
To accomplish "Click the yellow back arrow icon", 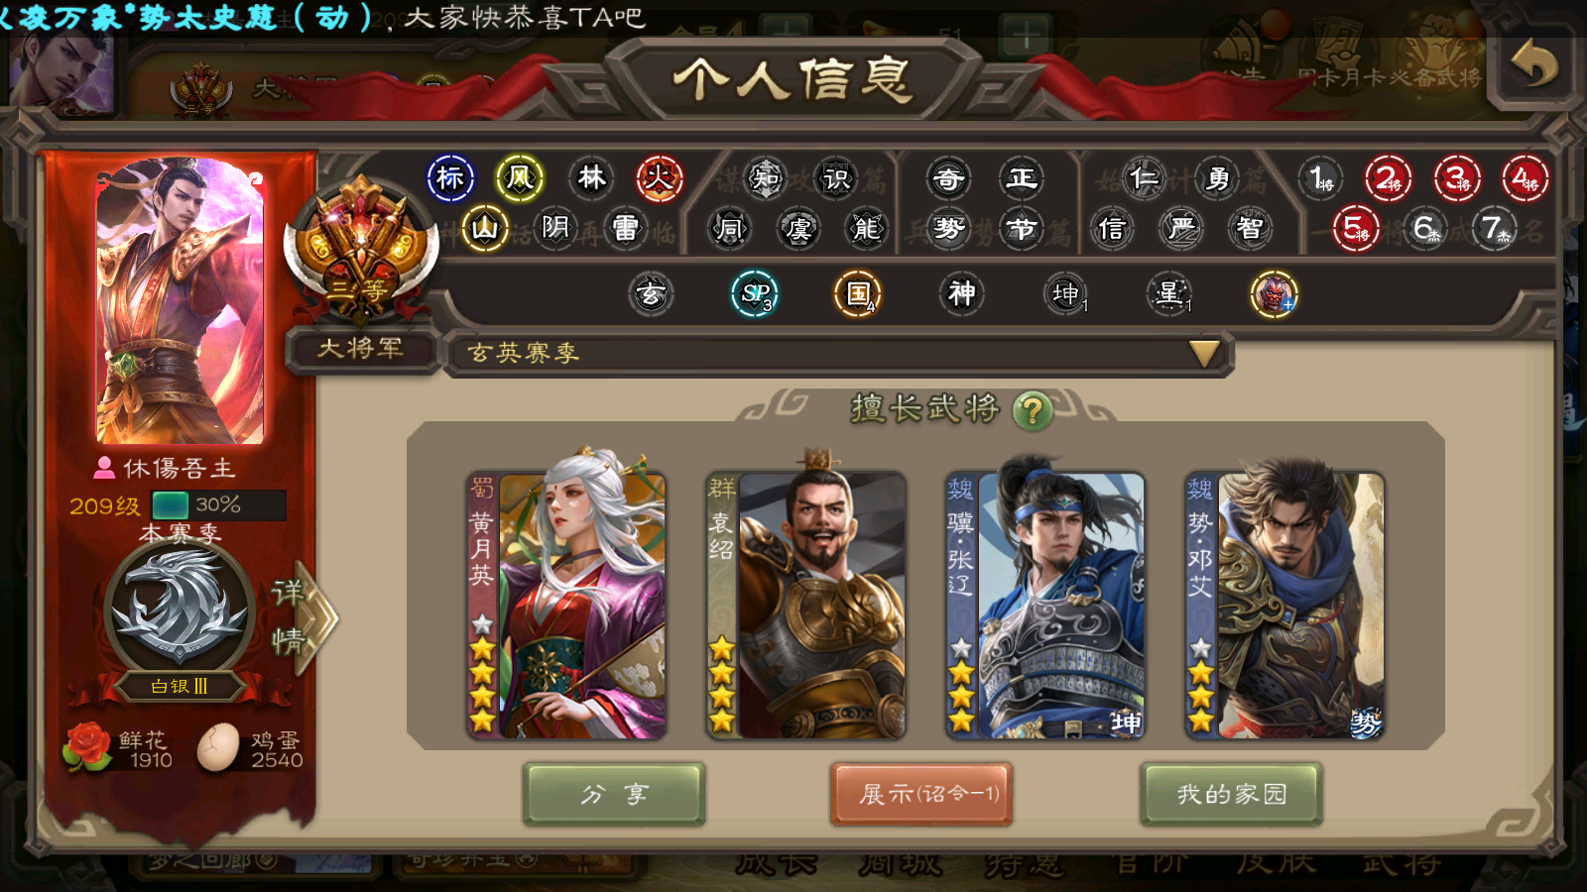I will (x=1534, y=65).
